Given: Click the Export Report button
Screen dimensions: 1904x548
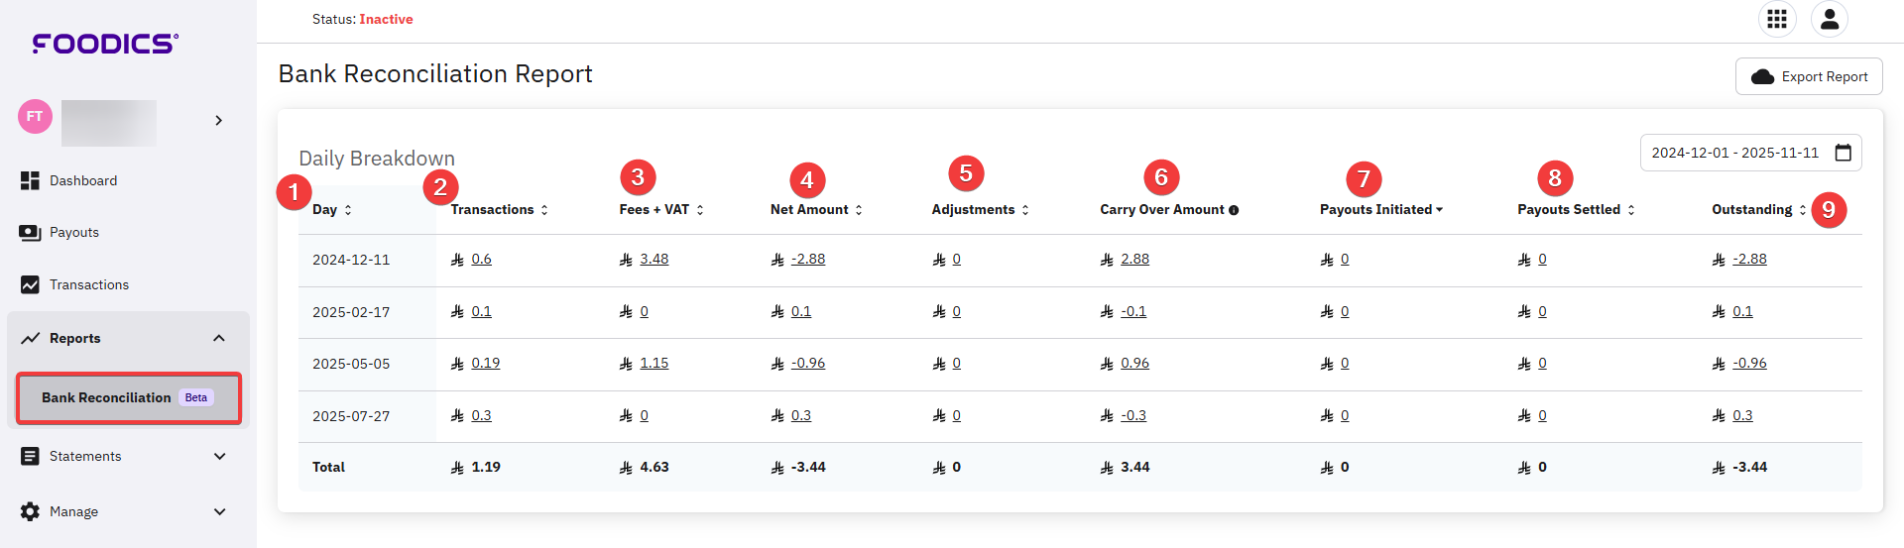Looking at the screenshot, I should pyautogui.click(x=1809, y=76).
